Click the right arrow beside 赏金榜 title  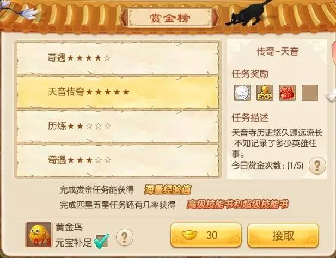[216, 18]
